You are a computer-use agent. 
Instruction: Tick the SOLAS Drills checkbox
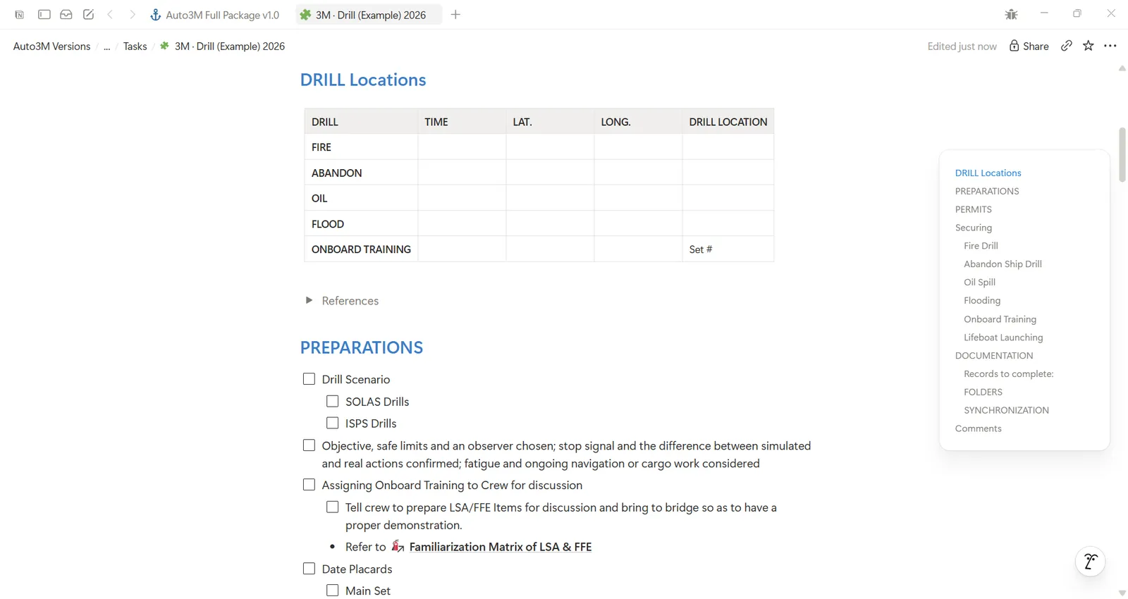click(333, 402)
